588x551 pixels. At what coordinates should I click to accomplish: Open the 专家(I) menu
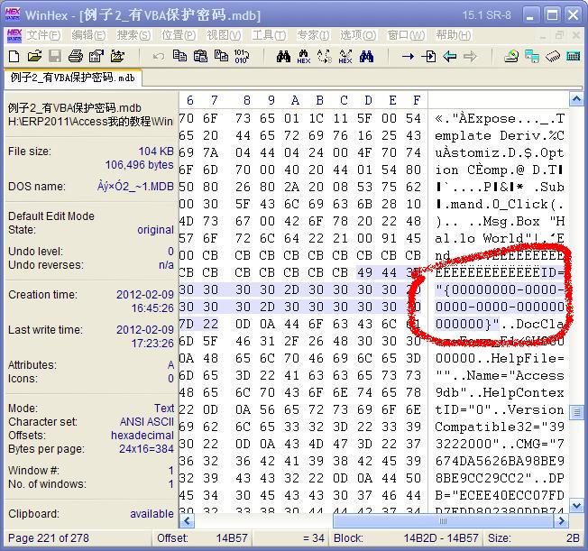click(313, 35)
